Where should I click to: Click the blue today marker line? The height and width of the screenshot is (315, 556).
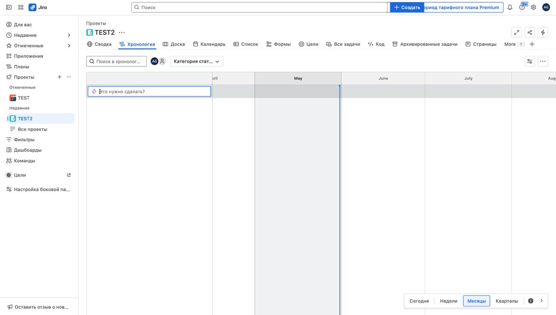340,194
